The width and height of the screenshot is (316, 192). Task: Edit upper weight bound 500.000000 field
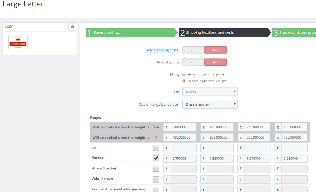(257, 137)
